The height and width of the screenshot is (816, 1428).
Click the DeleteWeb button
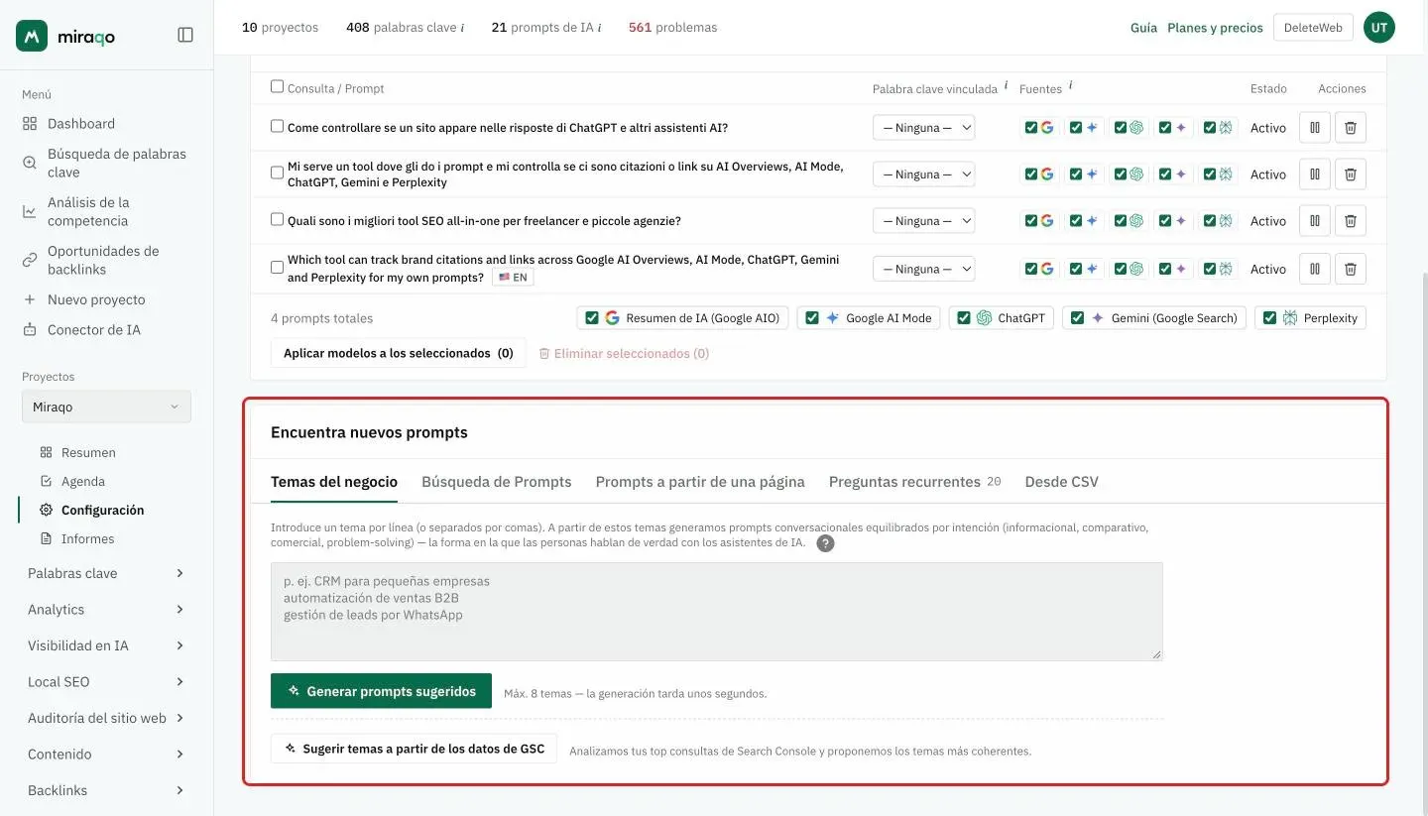1312,28
